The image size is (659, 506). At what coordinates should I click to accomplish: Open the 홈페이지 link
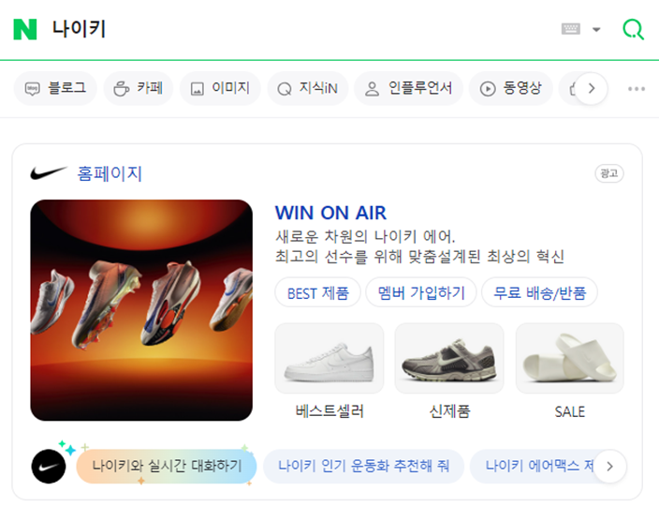[110, 173]
